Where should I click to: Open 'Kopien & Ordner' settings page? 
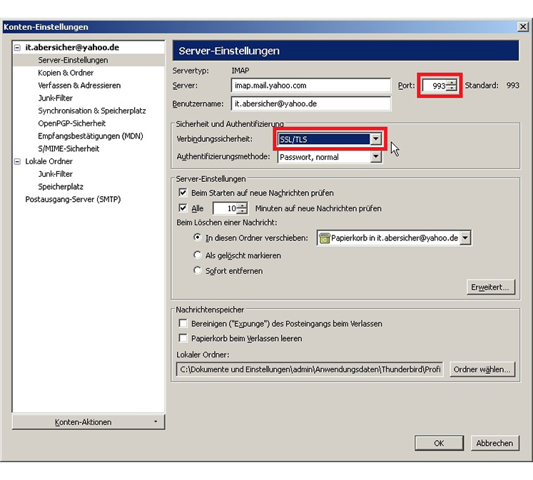click(x=66, y=73)
